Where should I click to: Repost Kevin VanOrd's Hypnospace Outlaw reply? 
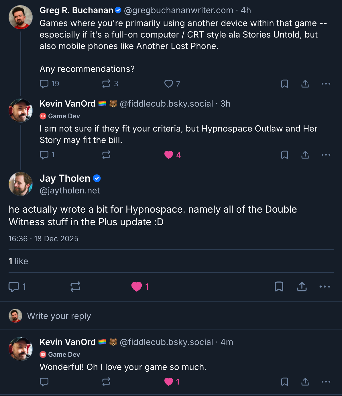106,155
